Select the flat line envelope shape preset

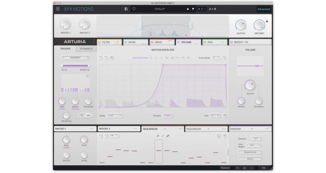[x=162, y=58]
